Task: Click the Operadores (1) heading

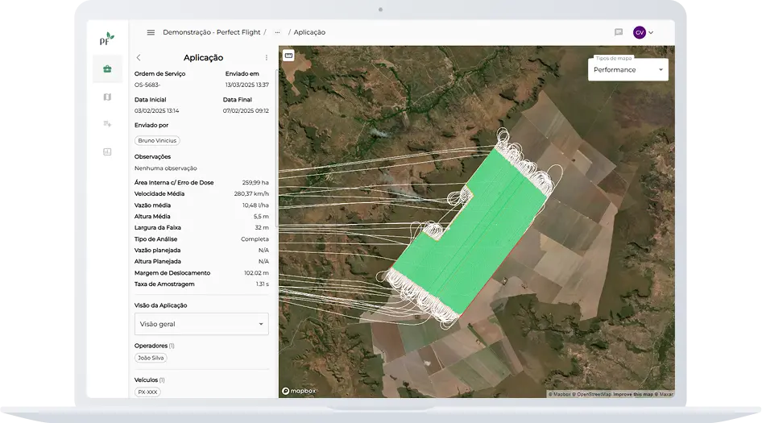Action: (x=155, y=346)
